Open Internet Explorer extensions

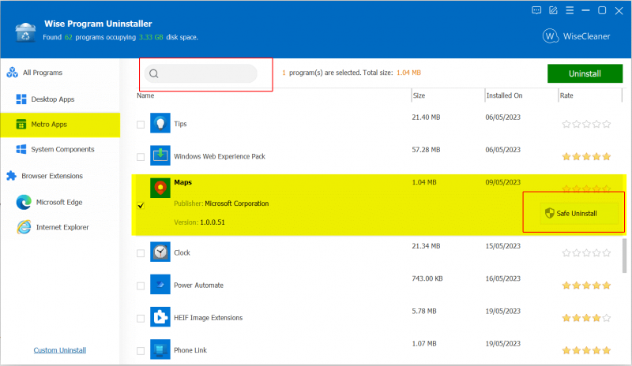(62, 227)
